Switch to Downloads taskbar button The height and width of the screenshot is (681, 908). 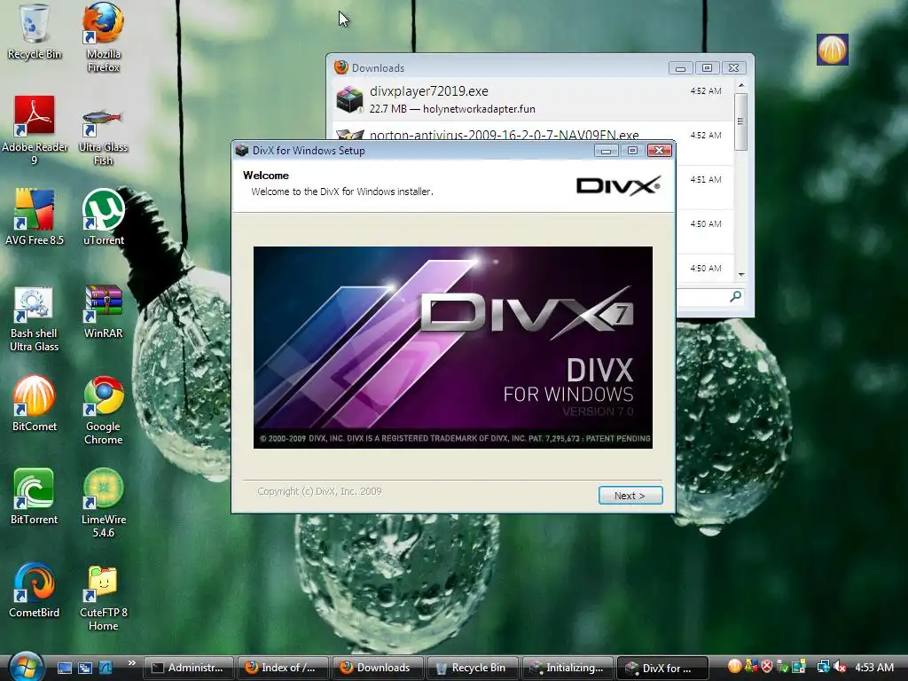tap(378, 668)
